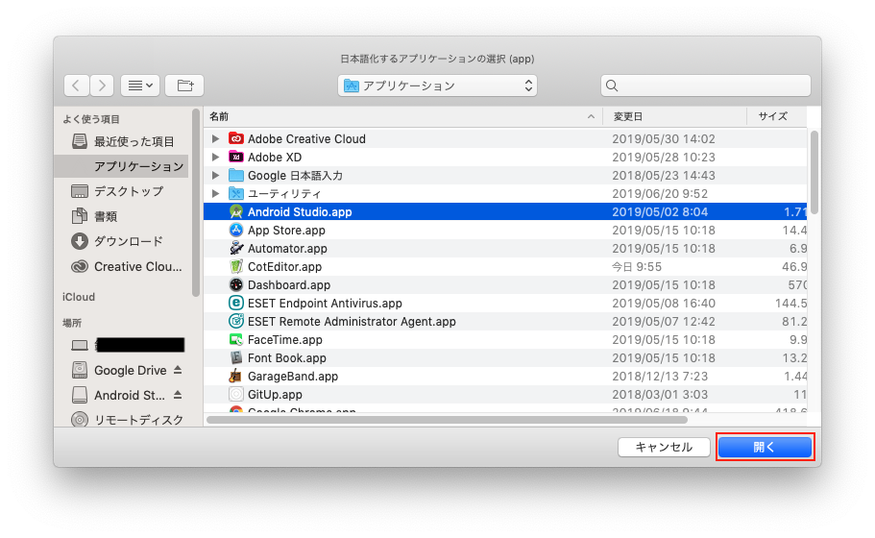Click the Automator.app robot icon
Screen dimensions: 875x538
pyautogui.click(x=236, y=249)
